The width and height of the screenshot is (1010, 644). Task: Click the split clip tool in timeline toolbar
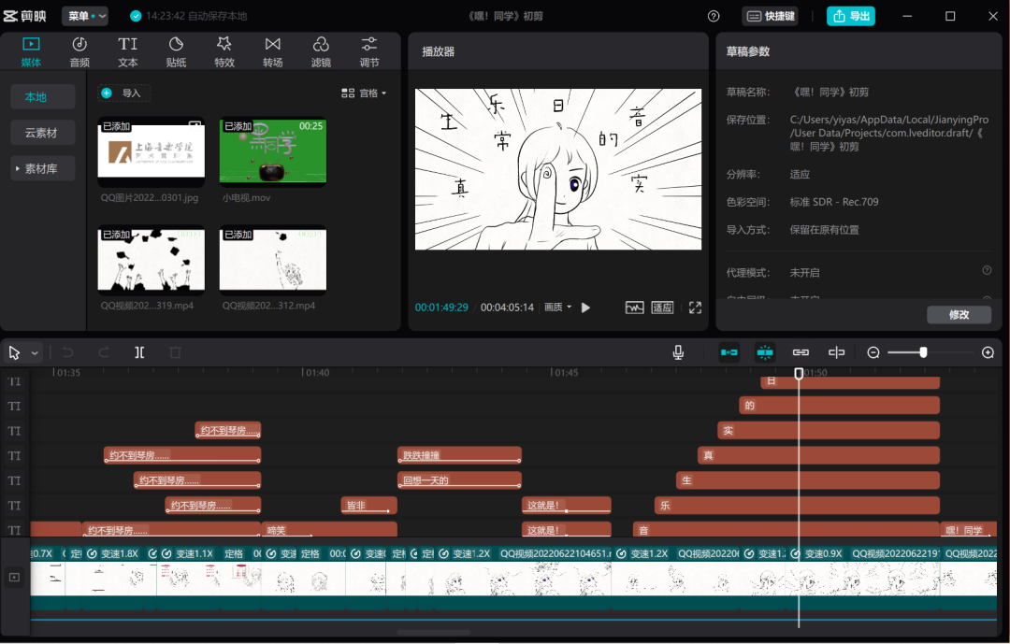pos(139,352)
